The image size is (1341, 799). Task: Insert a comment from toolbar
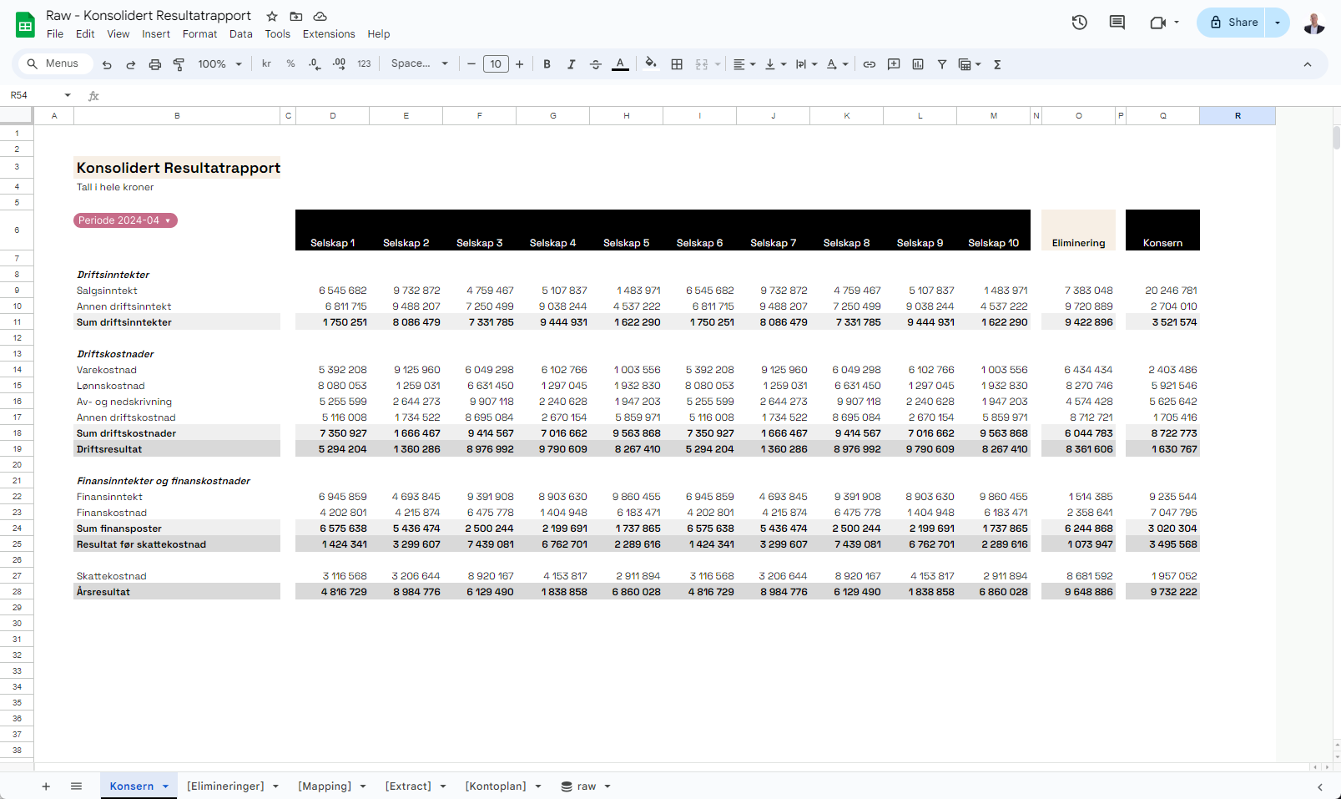coord(894,64)
